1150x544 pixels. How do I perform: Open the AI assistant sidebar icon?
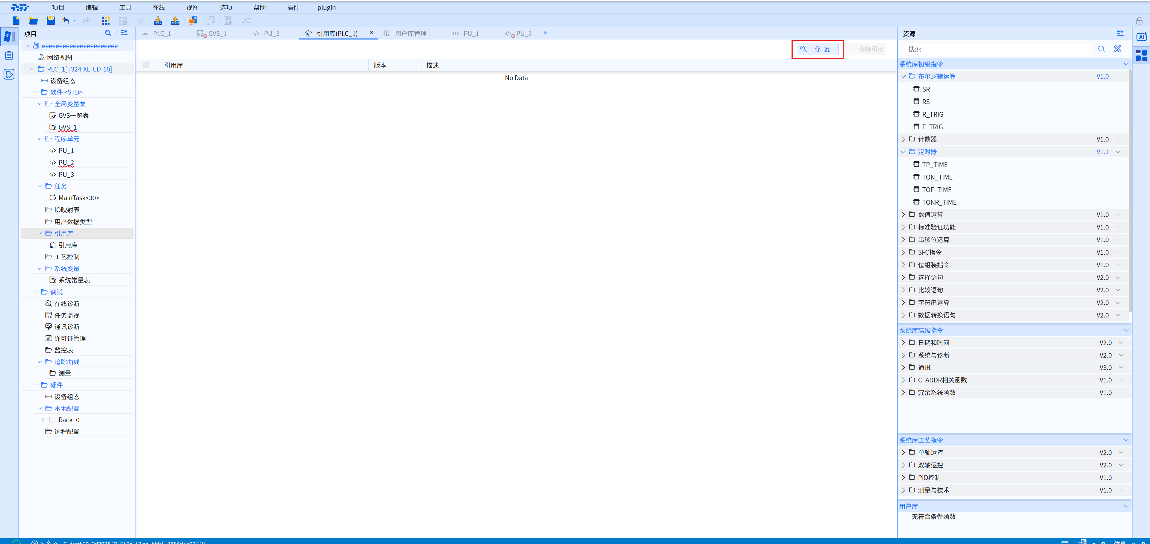(1141, 37)
